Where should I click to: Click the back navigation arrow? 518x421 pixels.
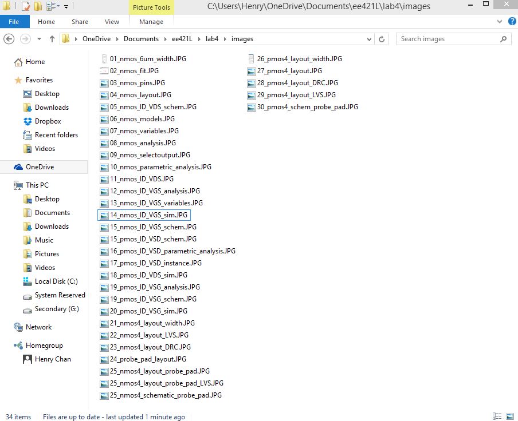coord(10,38)
